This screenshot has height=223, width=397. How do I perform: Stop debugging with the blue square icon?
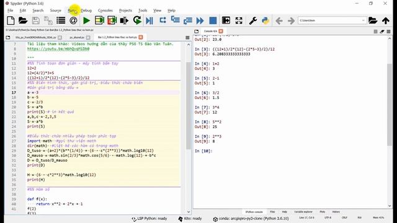[213, 20]
